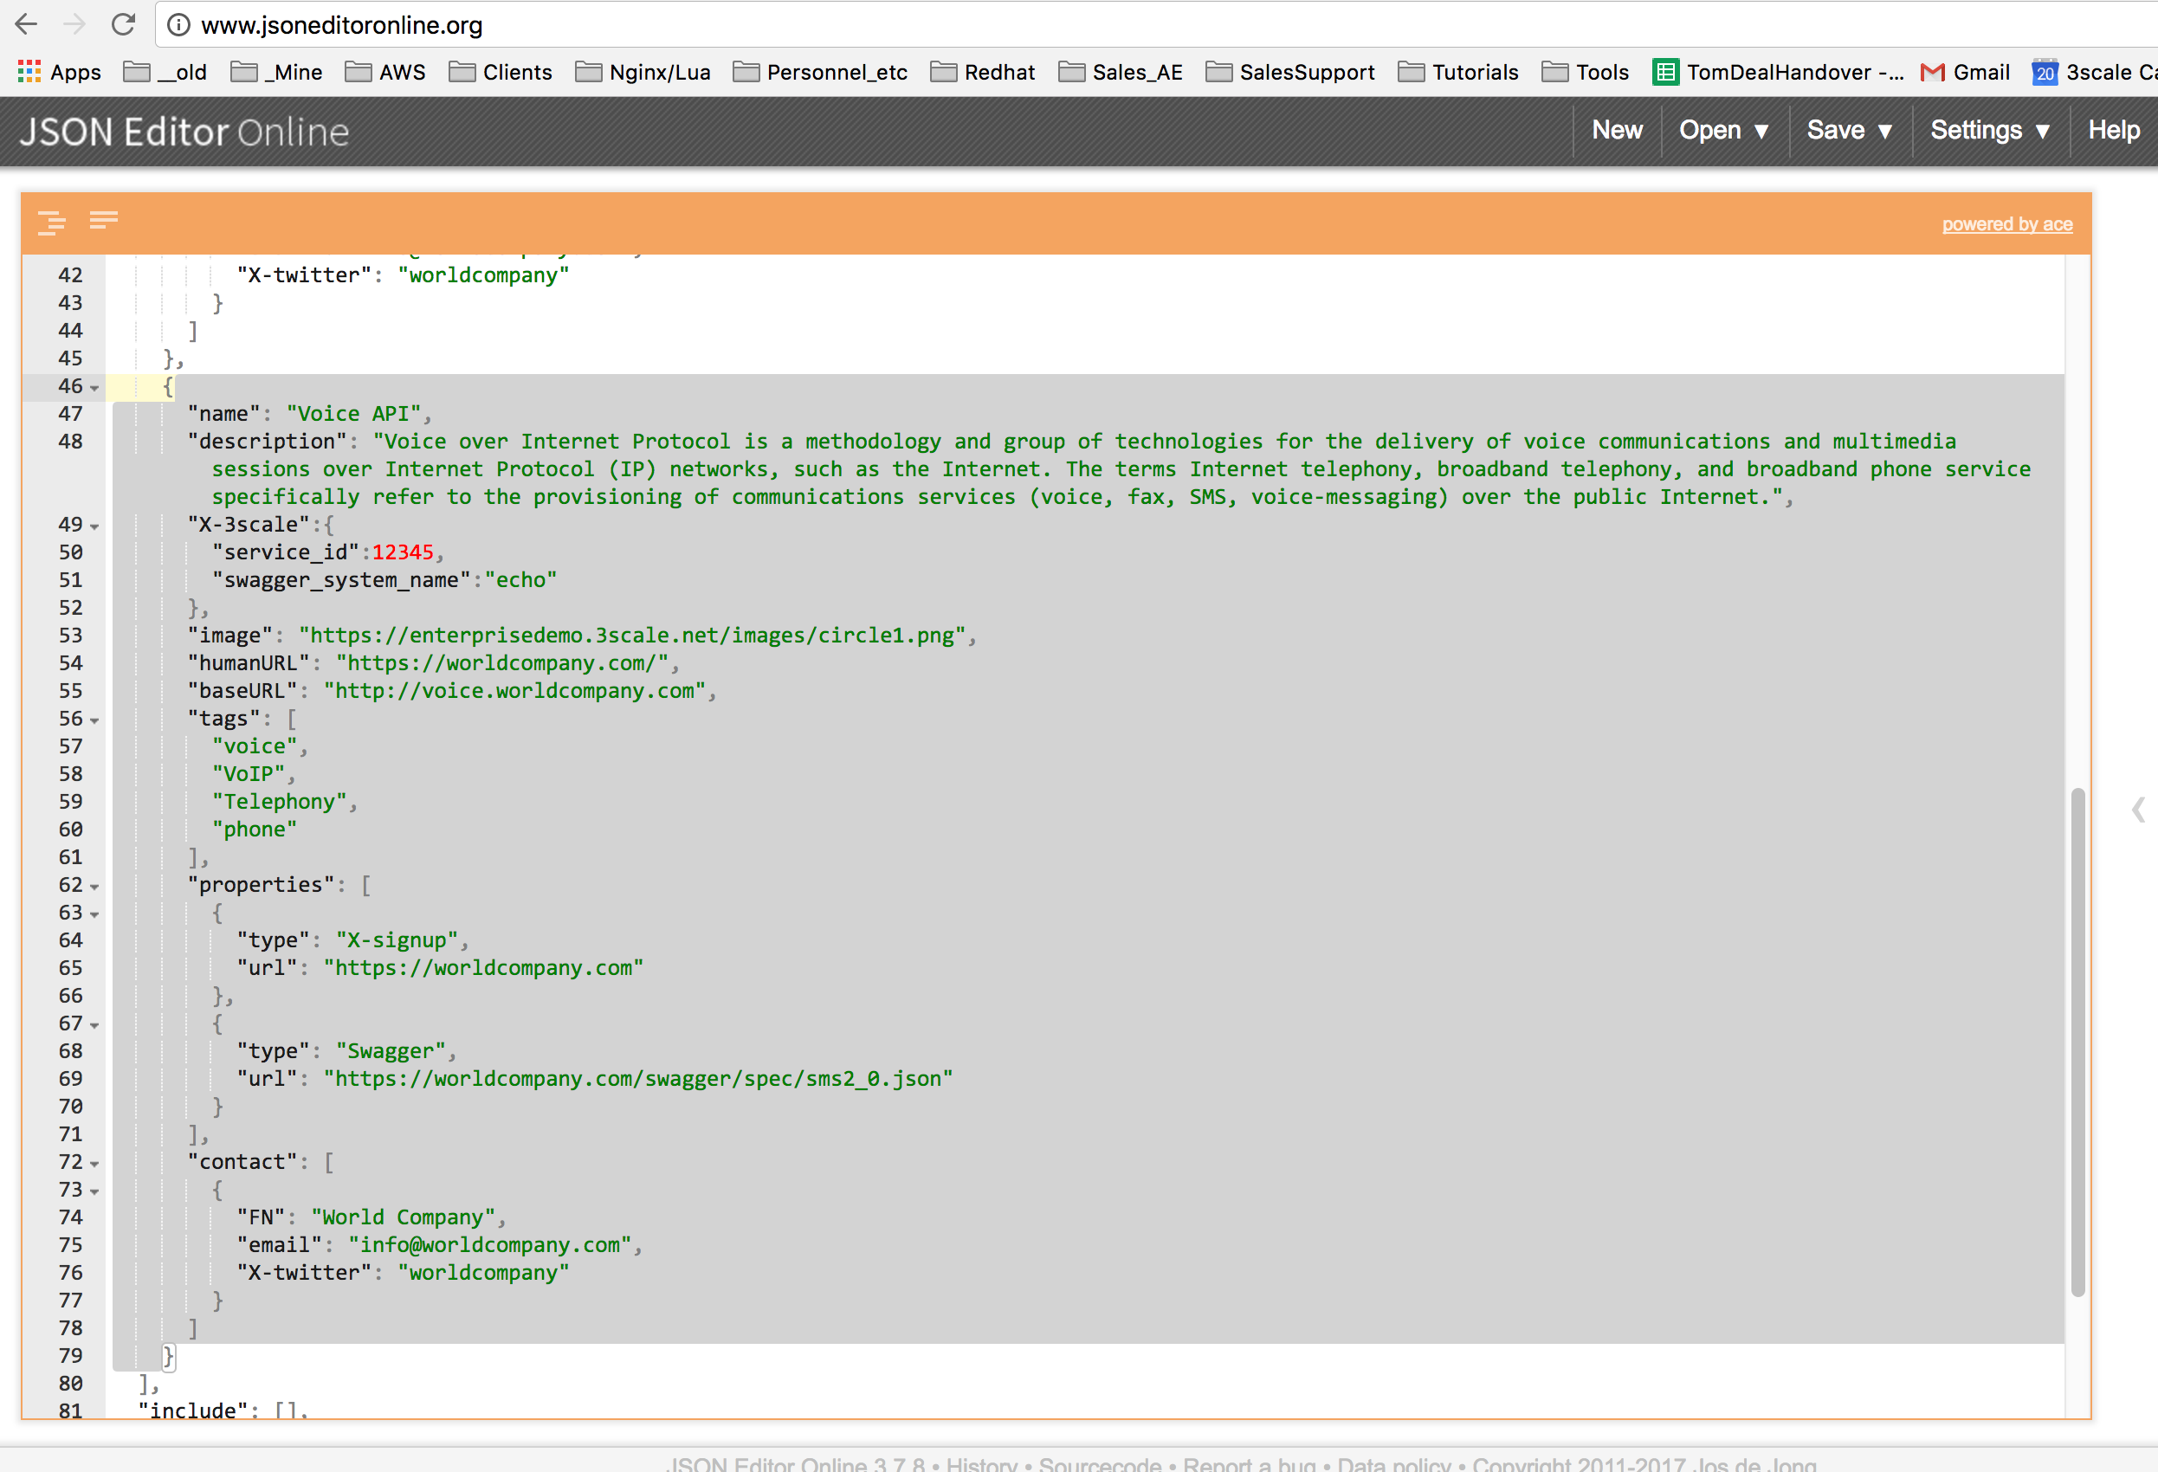Fold the properties array at line 62
Image resolution: width=2158 pixels, height=1472 pixels.
tap(94, 886)
